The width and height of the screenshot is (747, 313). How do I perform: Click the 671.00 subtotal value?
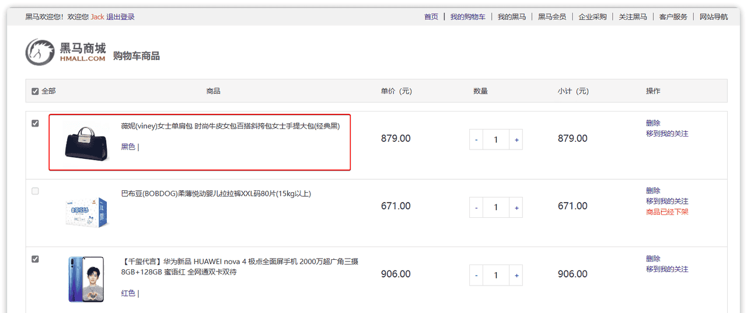573,207
